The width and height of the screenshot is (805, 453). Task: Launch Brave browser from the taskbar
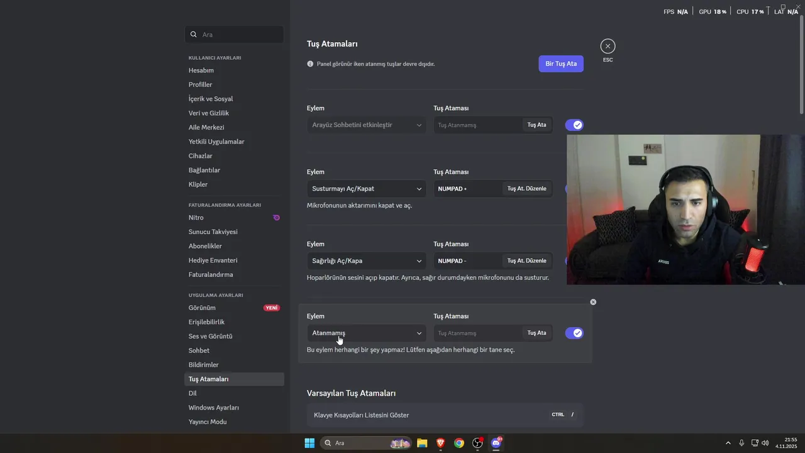(440, 443)
